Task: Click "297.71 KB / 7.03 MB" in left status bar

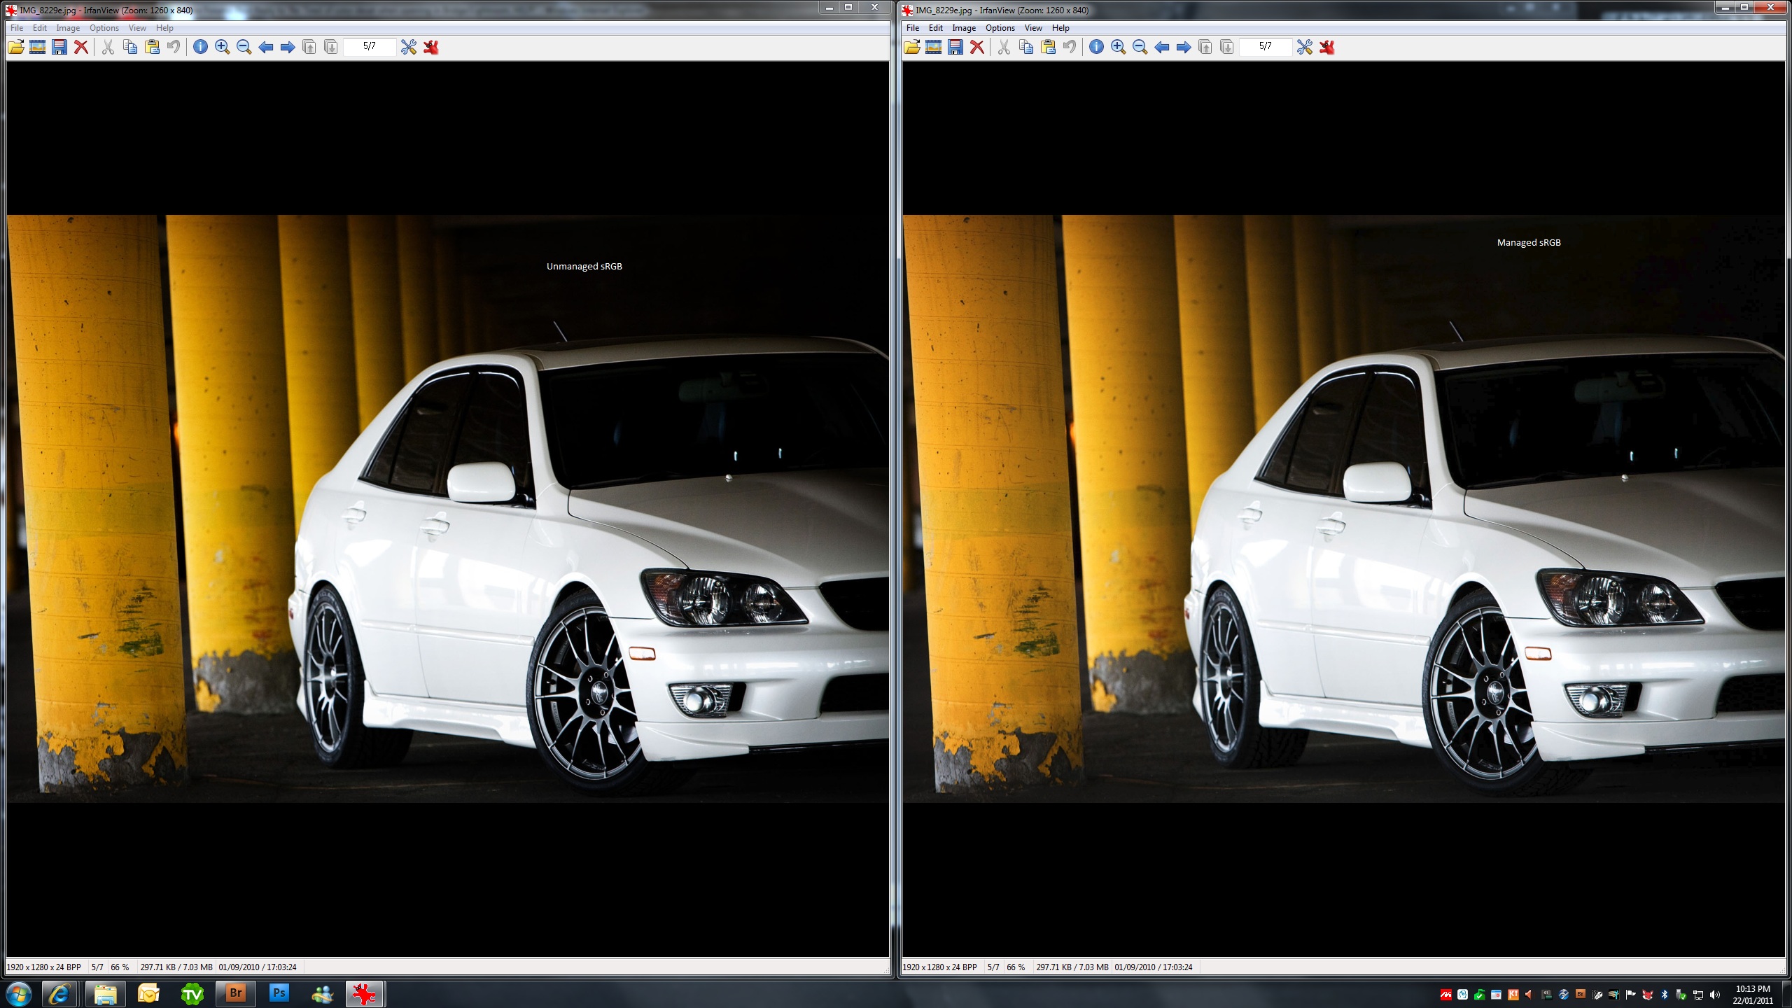Action: point(176,967)
